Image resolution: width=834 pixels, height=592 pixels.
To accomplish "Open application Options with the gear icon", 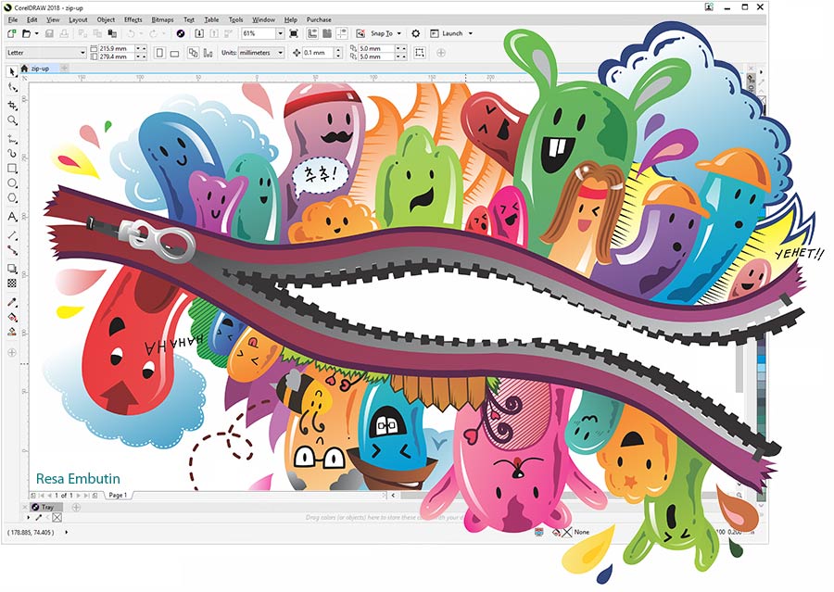I will click(415, 31).
